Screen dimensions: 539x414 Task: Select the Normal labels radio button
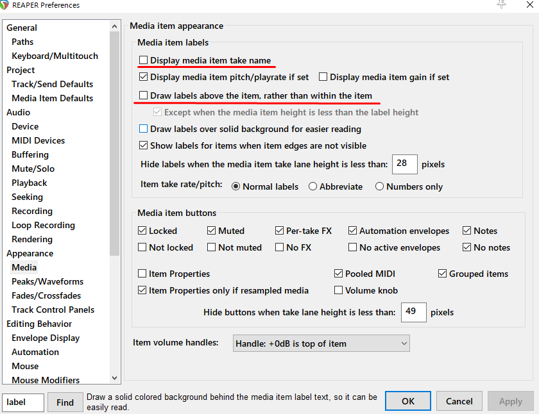point(235,186)
